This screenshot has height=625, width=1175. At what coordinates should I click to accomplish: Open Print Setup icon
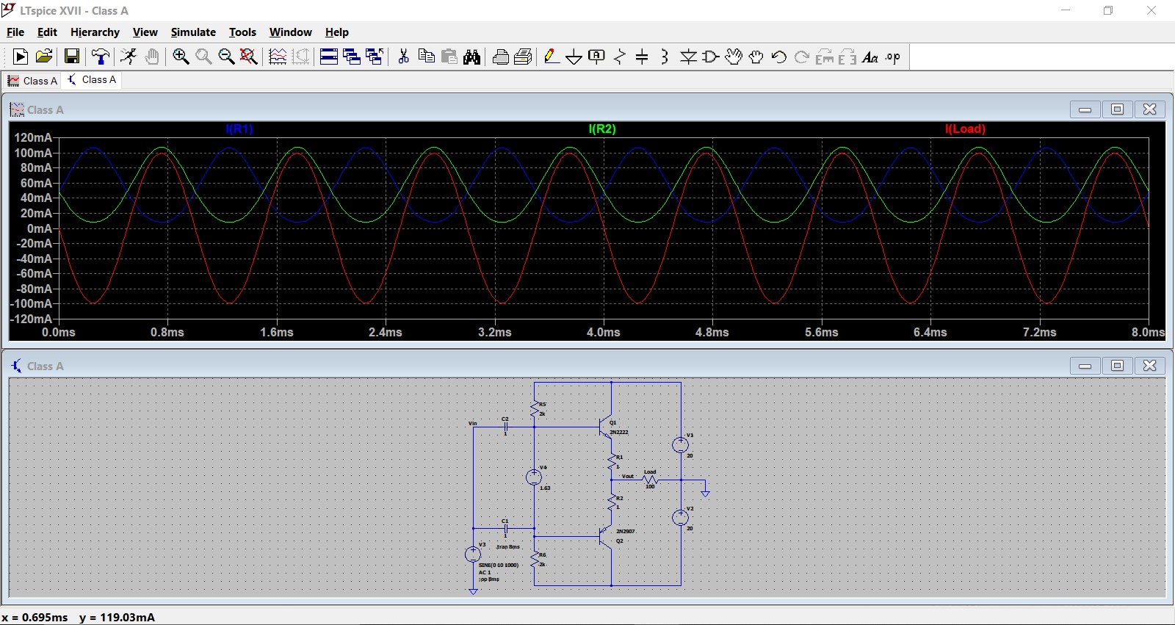(x=524, y=57)
